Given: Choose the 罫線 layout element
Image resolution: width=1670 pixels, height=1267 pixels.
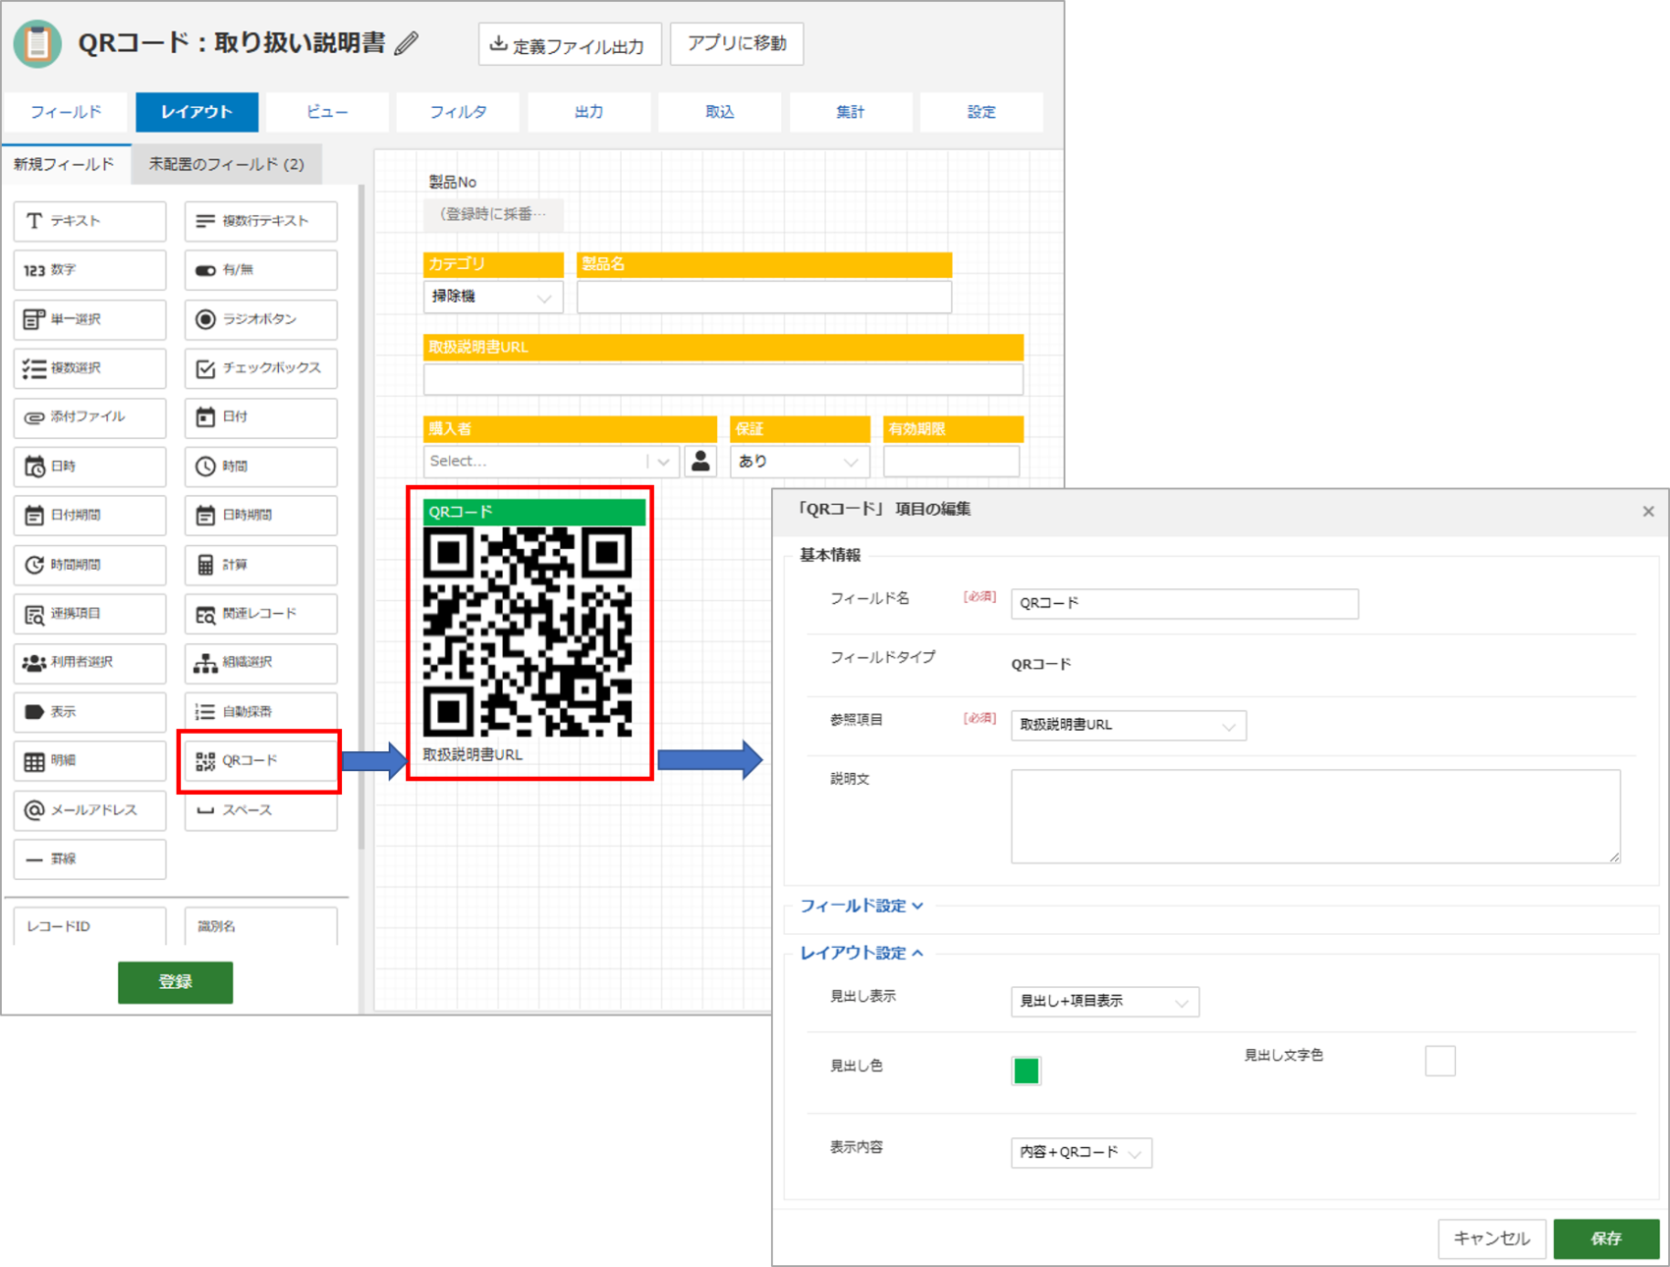Looking at the screenshot, I should click(x=89, y=859).
